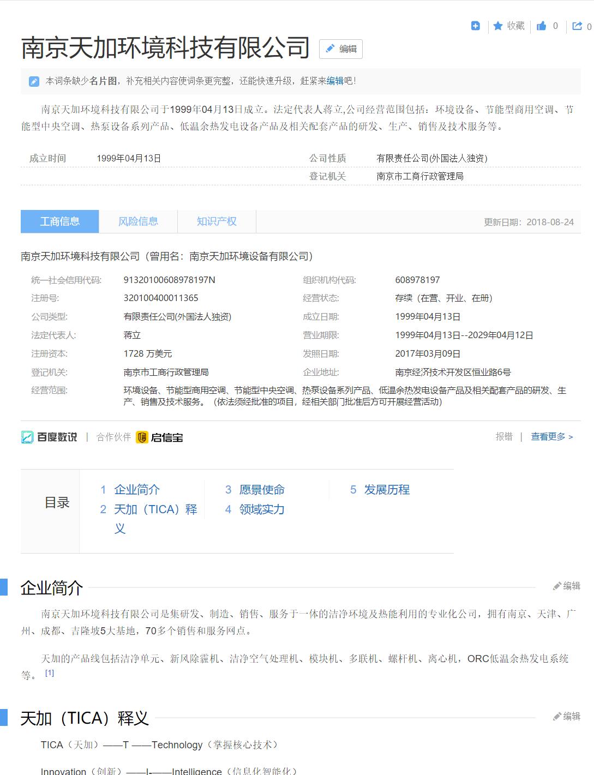Click the thumbs-up like icon
The width and height of the screenshot is (594, 775).
[x=541, y=26]
